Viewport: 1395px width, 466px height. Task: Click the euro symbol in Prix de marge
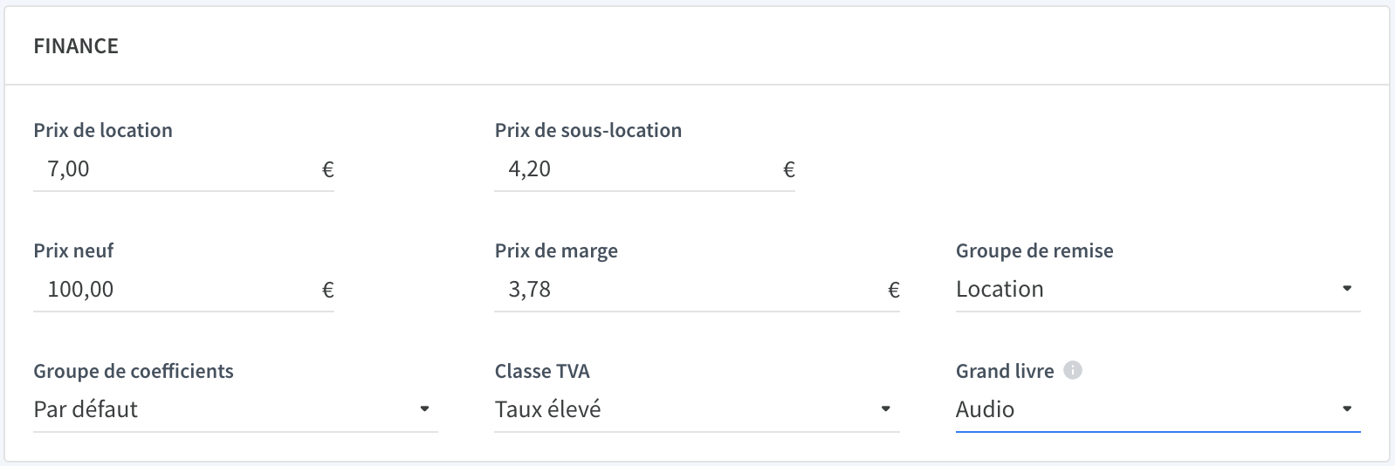(894, 290)
